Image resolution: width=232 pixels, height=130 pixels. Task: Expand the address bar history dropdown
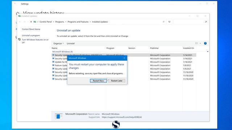[163, 22]
